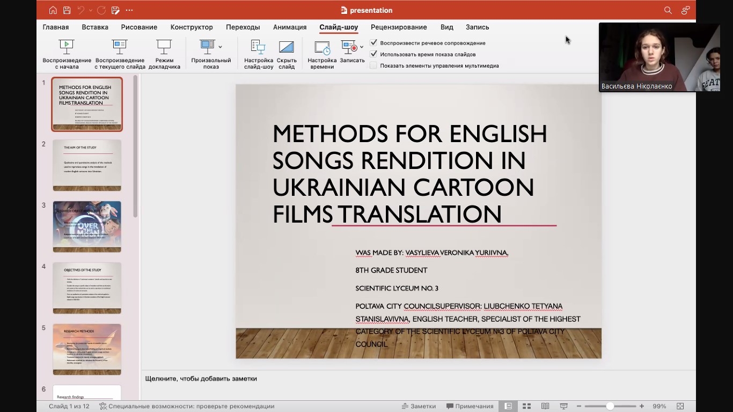Click the search magnifier icon
This screenshot has width=733, height=412.
[668, 10]
